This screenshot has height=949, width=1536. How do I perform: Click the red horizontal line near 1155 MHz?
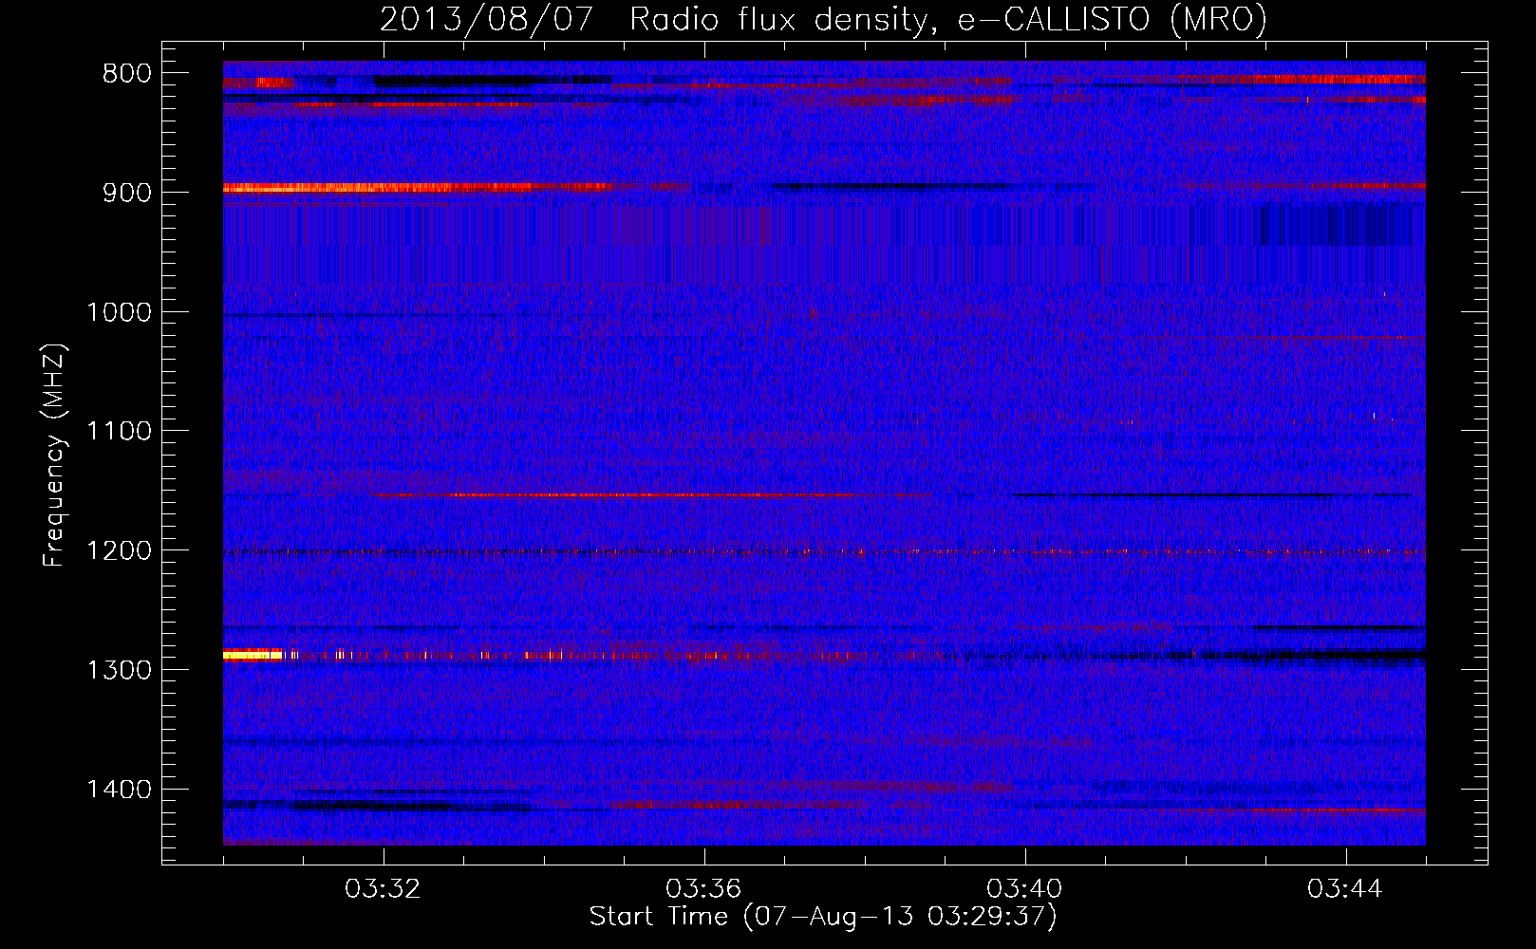point(650,495)
